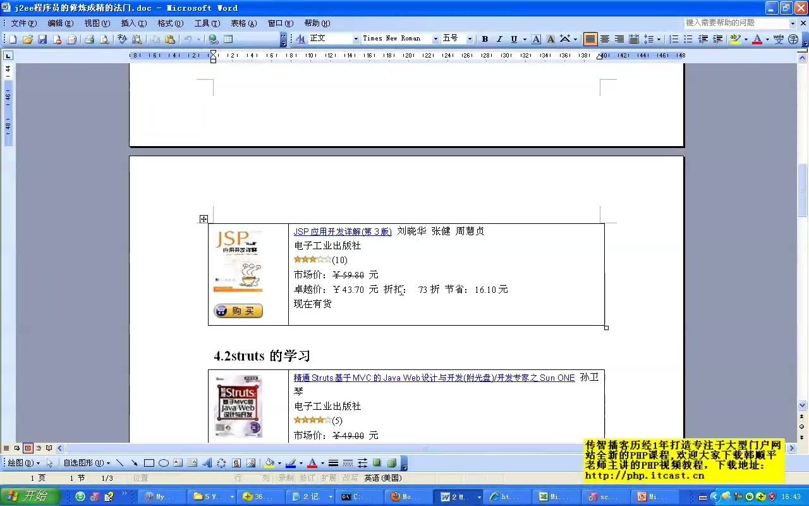
Task: Insert WordArt
Action: tap(207, 463)
